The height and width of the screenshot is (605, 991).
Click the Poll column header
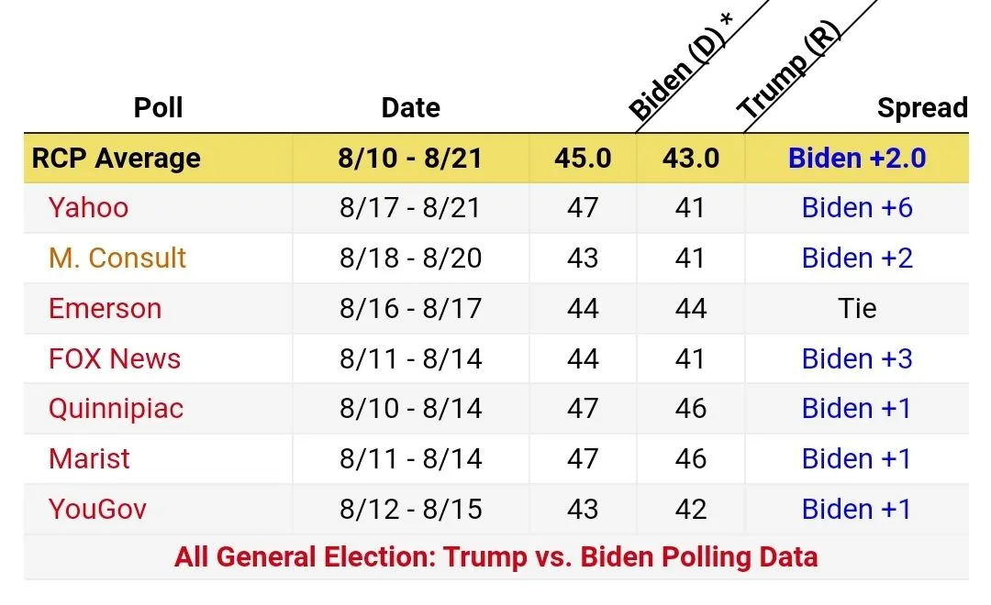[159, 107]
